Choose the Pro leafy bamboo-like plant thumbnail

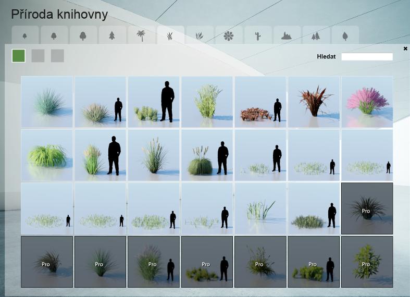tap(367, 262)
